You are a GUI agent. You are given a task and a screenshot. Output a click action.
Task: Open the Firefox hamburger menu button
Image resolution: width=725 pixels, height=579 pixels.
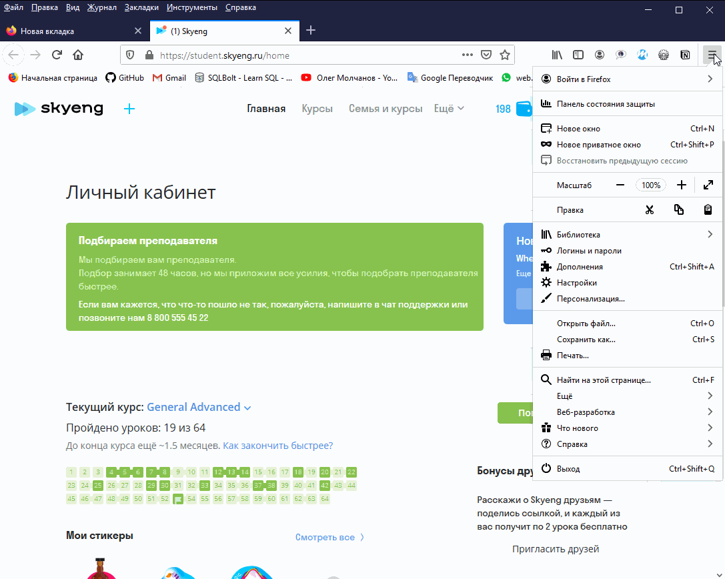coord(712,55)
